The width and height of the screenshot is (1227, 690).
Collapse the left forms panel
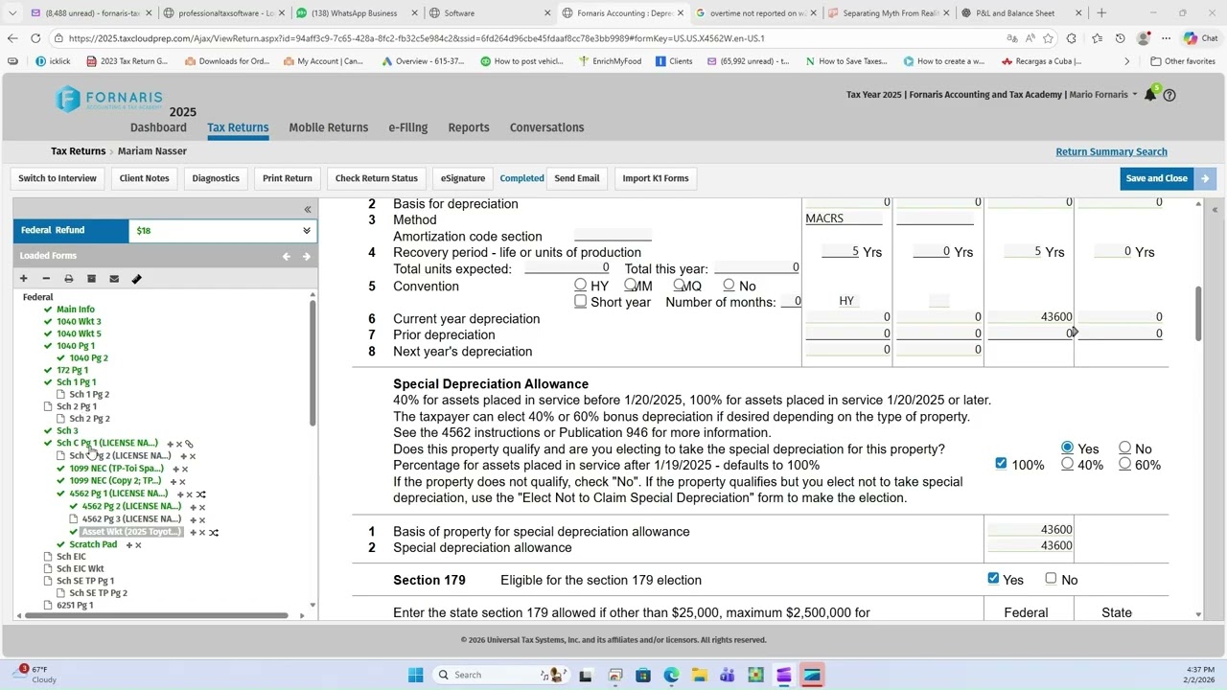308,209
